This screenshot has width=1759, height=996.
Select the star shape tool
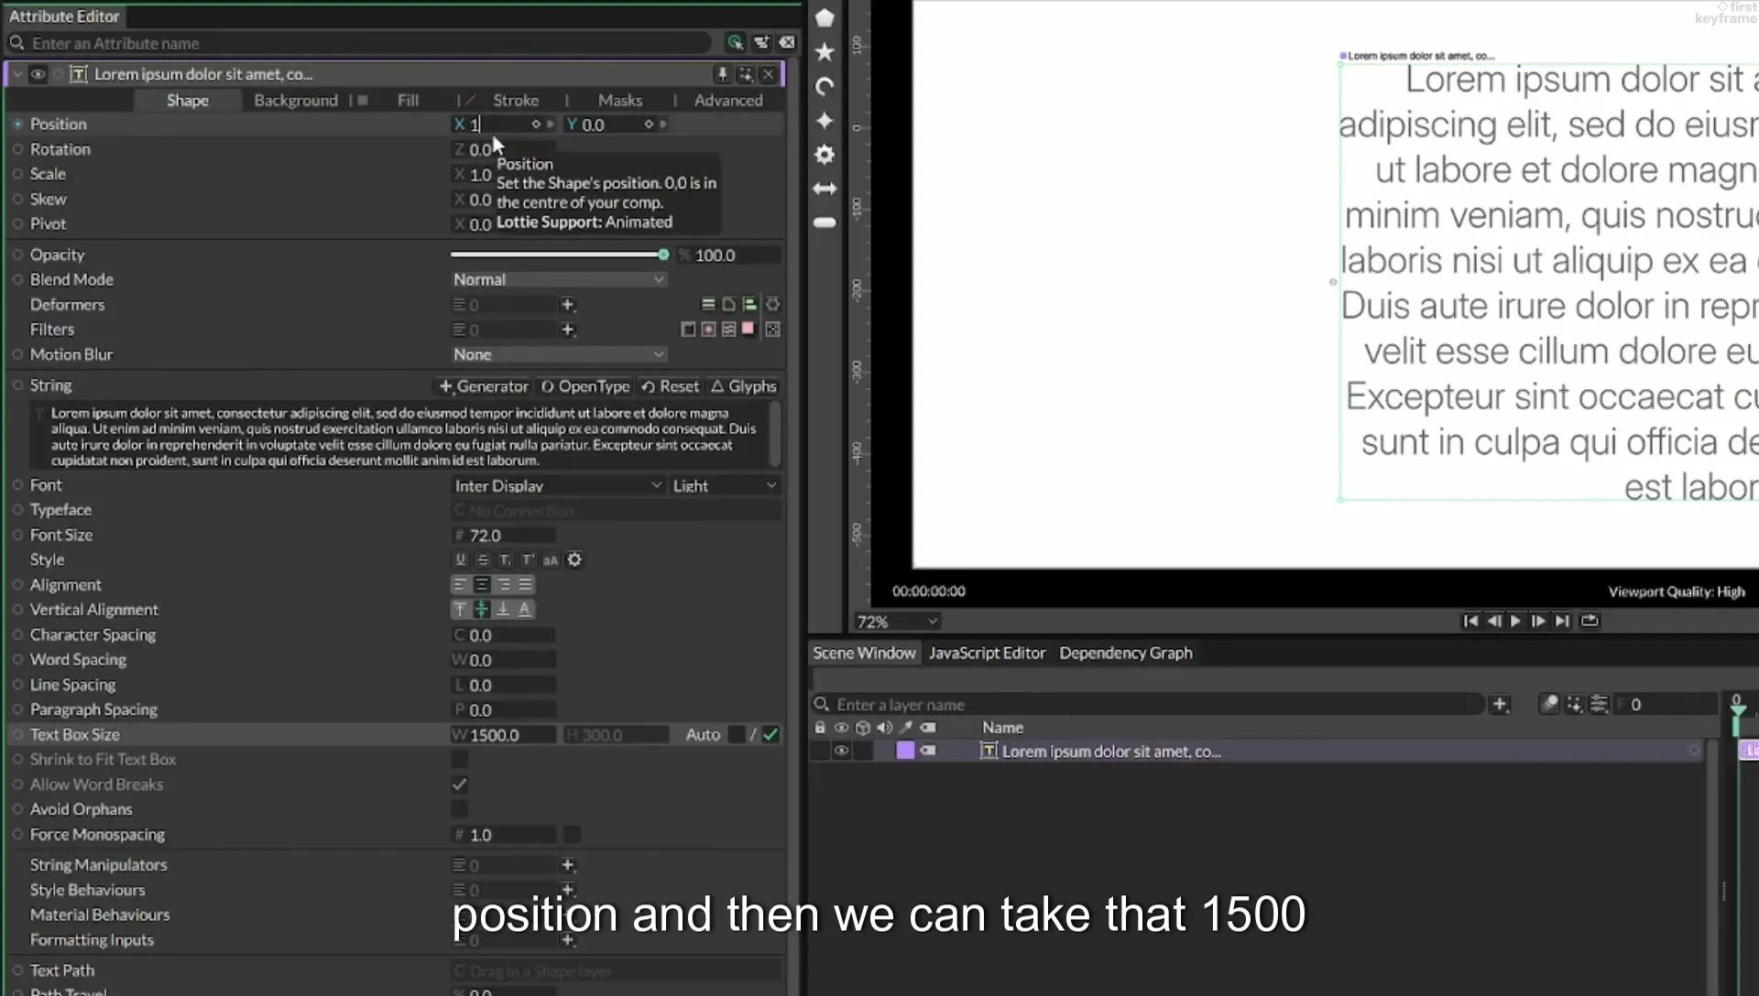pos(825,52)
